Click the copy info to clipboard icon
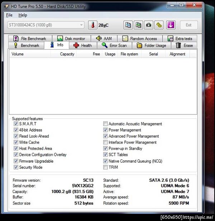This screenshot has width=215, height=221. 128,25
